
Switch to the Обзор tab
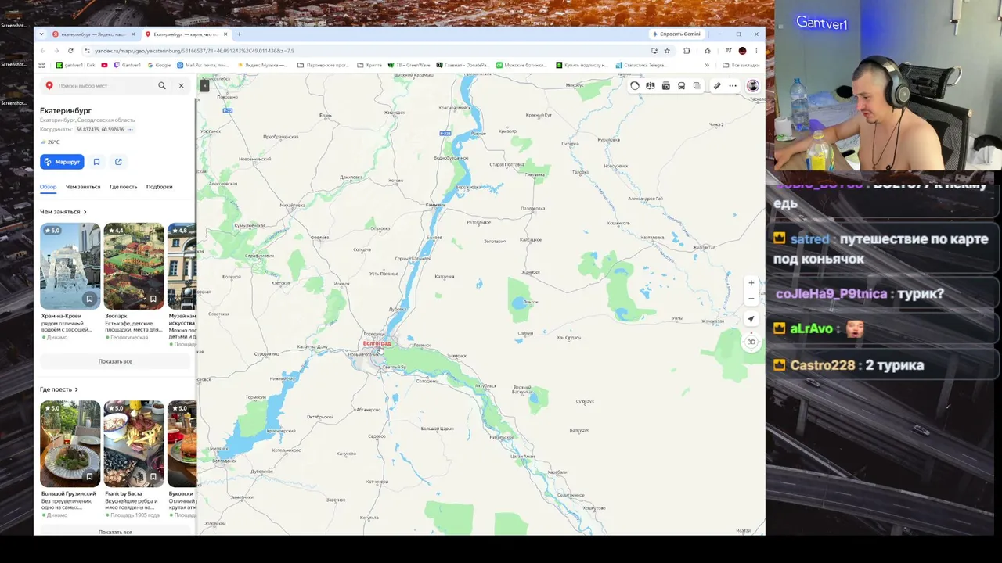[49, 187]
